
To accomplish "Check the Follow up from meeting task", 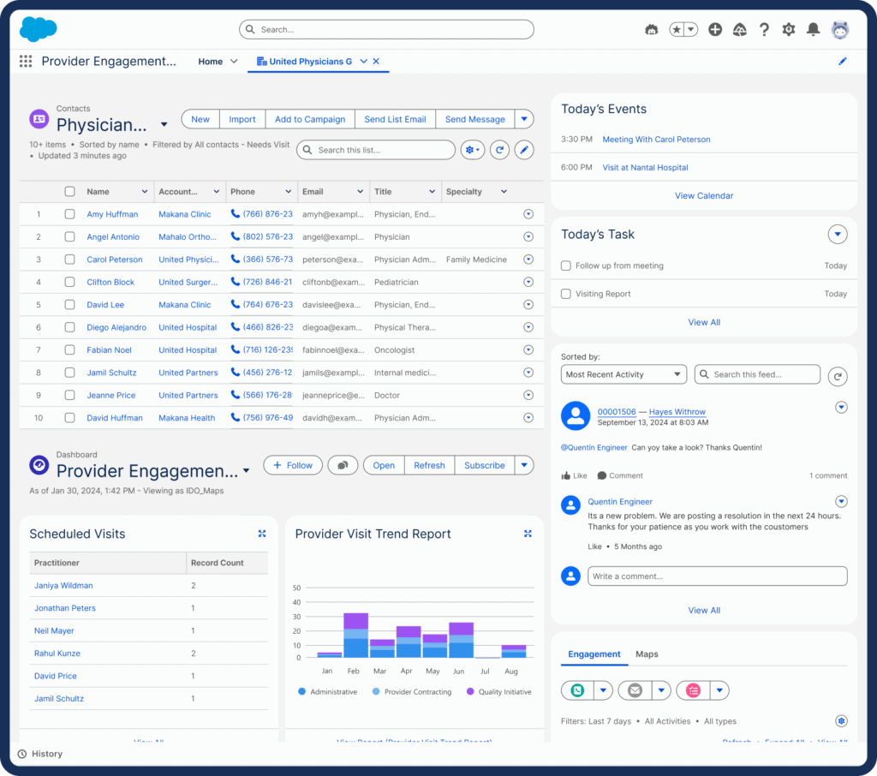I will click(x=566, y=266).
